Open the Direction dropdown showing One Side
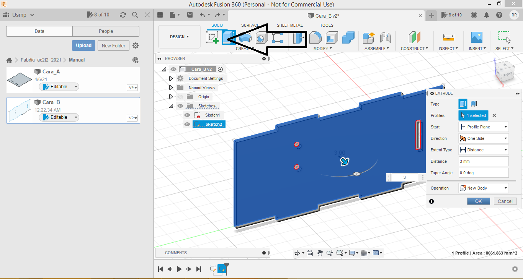523x279 pixels. tap(484, 138)
